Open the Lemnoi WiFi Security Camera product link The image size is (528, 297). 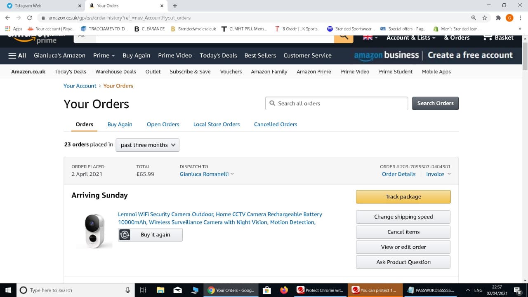pos(220,218)
